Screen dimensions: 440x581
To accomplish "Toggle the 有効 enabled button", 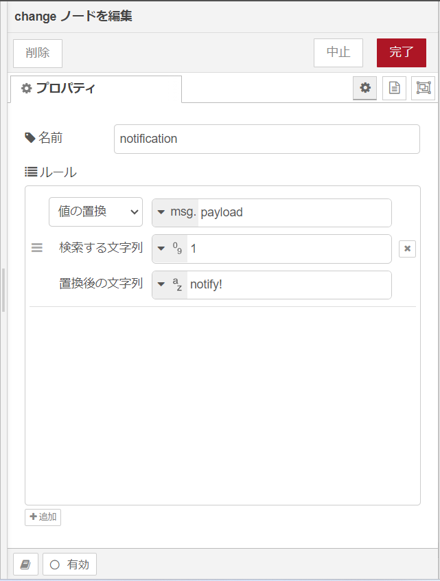I will pyautogui.click(x=69, y=565).
